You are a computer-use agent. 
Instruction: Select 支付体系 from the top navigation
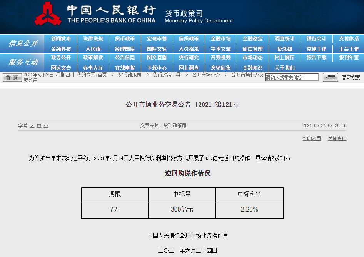point(349,39)
